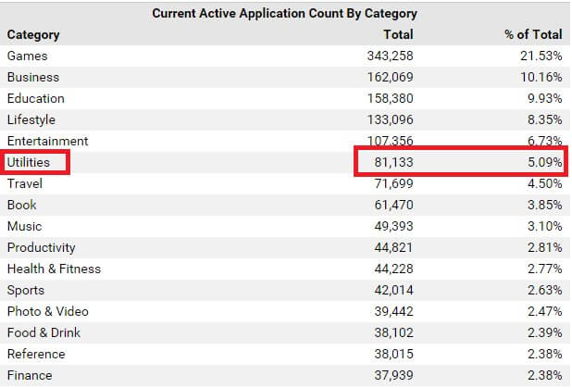Viewport: 572px width, 388px height.
Task: Select the Health & Fitness row label
Action: point(54,269)
